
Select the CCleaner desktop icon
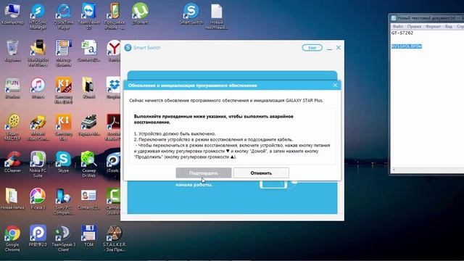pyautogui.click(x=12, y=162)
